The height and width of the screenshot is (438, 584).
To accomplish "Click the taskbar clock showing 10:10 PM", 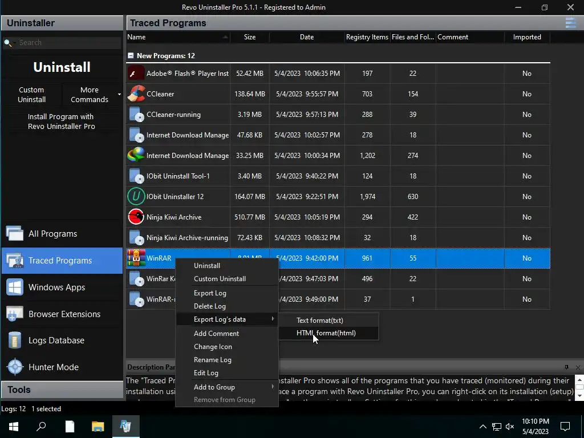I will 535,427.
